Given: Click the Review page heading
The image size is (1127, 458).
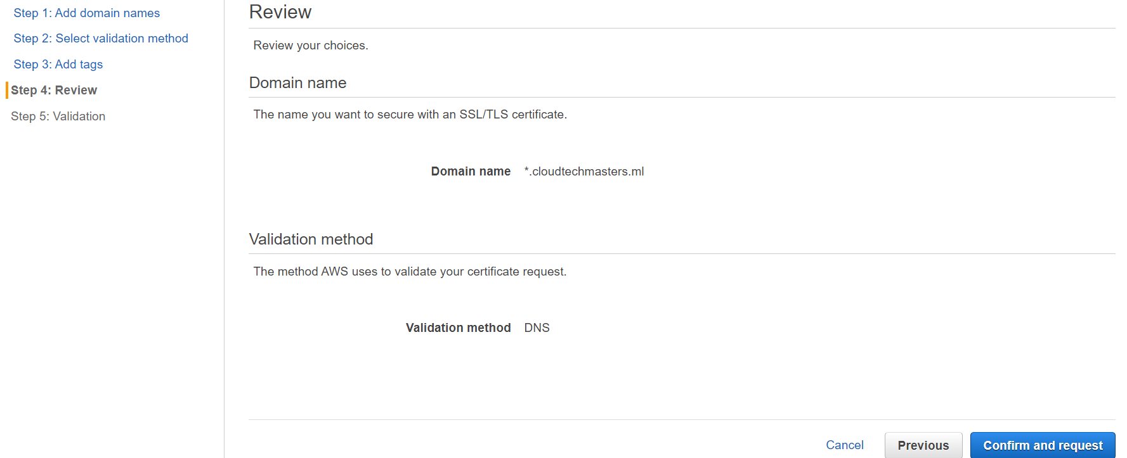Looking at the screenshot, I should pyautogui.click(x=280, y=11).
